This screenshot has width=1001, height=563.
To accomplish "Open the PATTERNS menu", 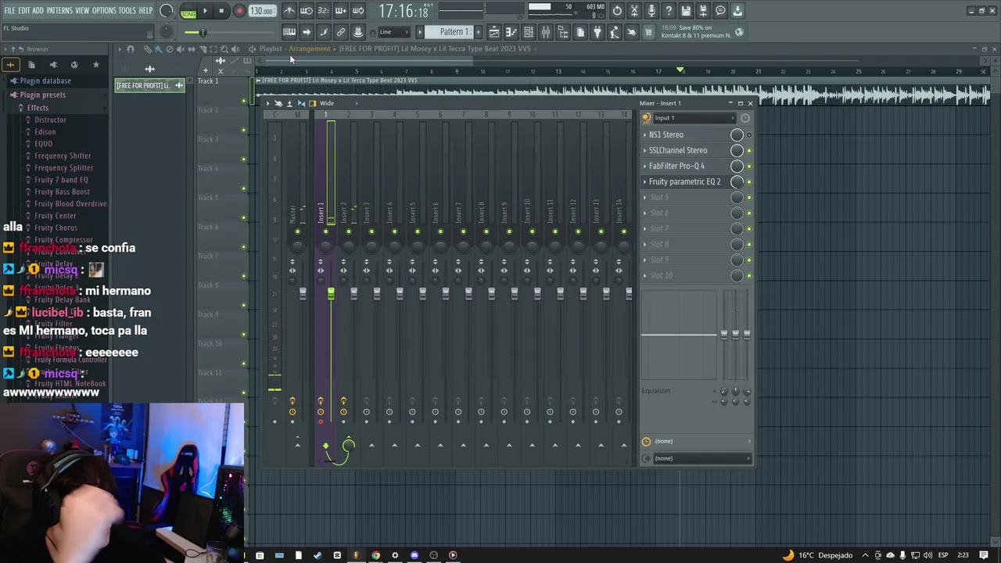I will pyautogui.click(x=59, y=11).
